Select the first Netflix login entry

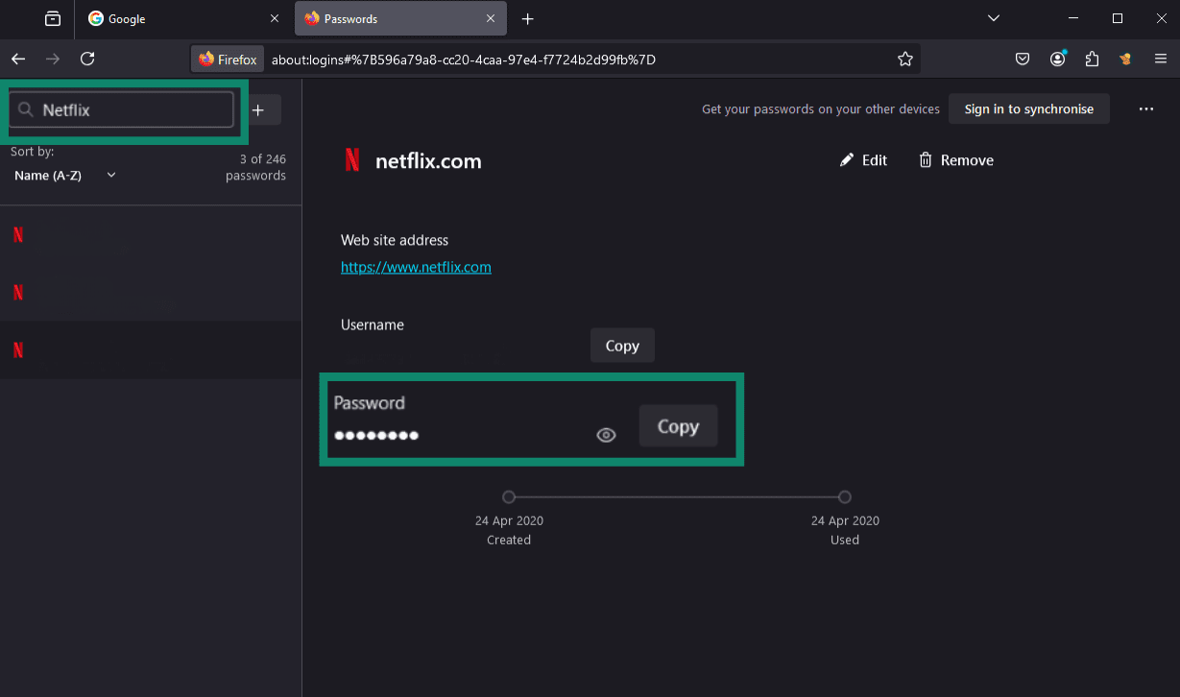click(151, 233)
